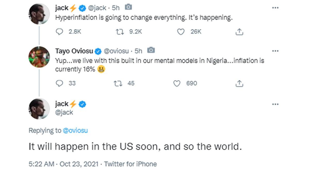
Task: Reply to jack's hyperinflation tweet
Action: coord(59,32)
